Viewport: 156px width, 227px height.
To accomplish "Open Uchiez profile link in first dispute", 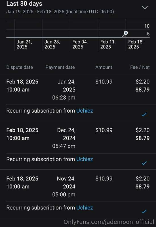I will tap(85, 111).
